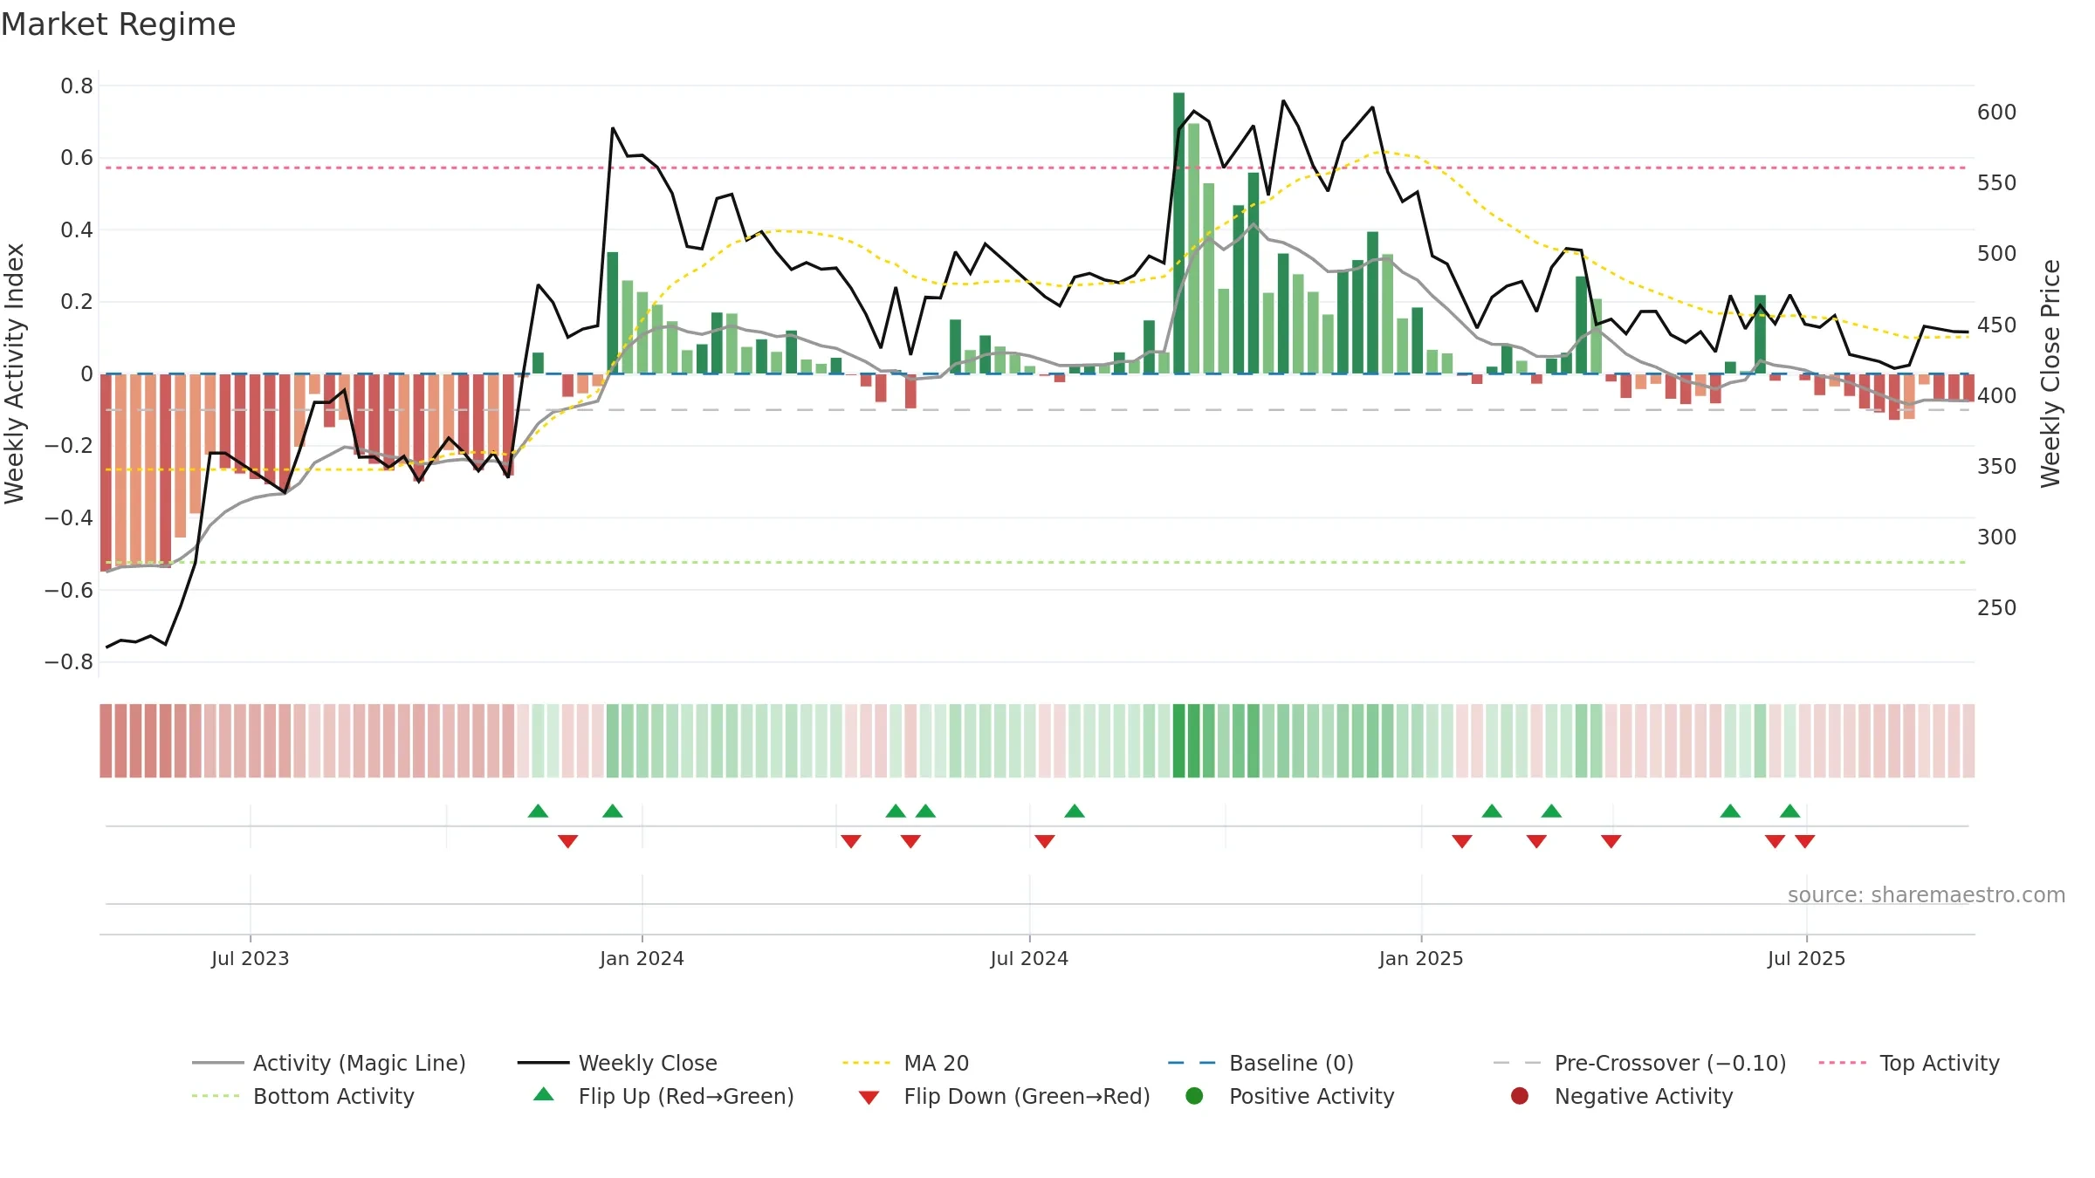Click the 450 price tick label

[1996, 325]
